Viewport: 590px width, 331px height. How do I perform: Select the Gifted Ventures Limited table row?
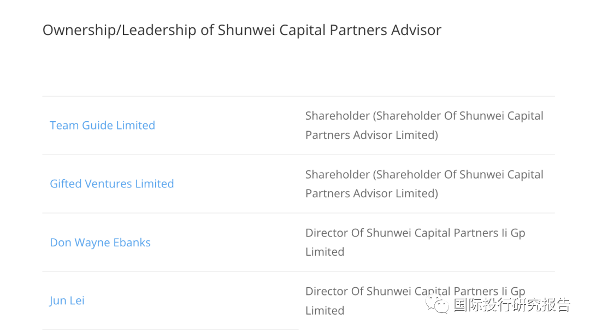tap(298, 184)
